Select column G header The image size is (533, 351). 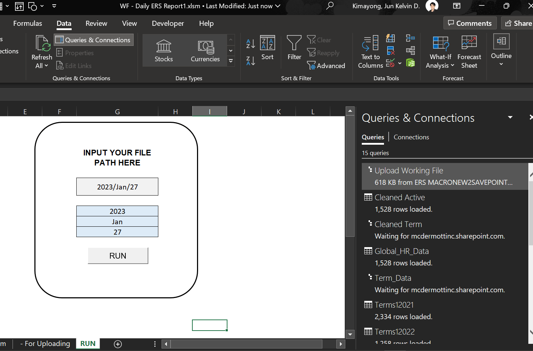(x=117, y=112)
